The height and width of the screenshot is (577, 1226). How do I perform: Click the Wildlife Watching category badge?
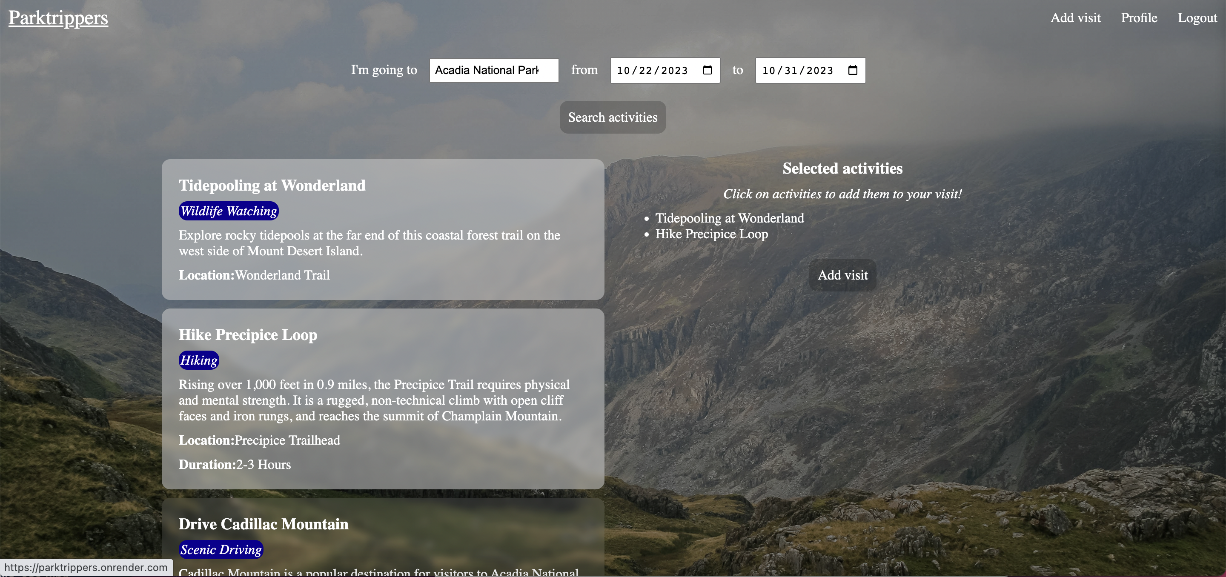pos(228,210)
